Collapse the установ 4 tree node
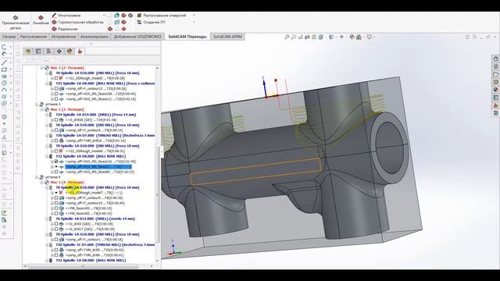Image resolution: width=500 pixels, height=281 pixels. click(x=37, y=177)
